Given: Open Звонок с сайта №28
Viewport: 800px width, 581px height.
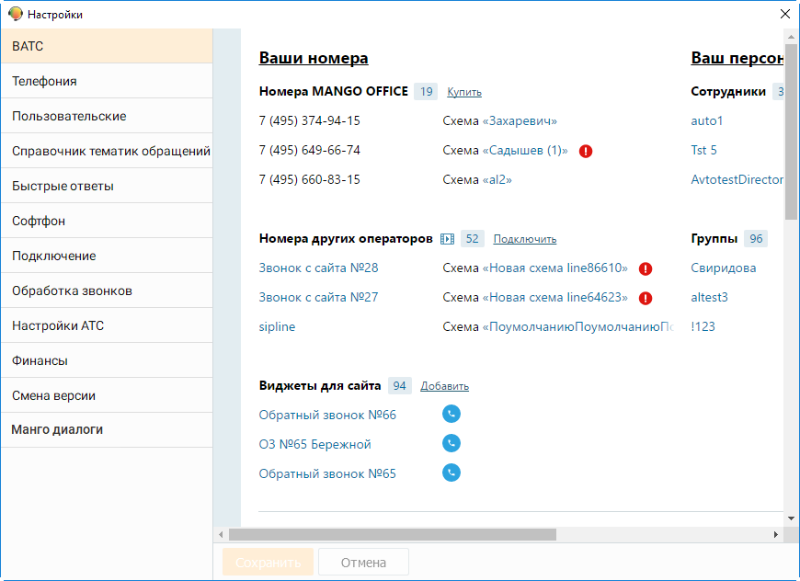Looking at the screenshot, I should pyautogui.click(x=318, y=268).
